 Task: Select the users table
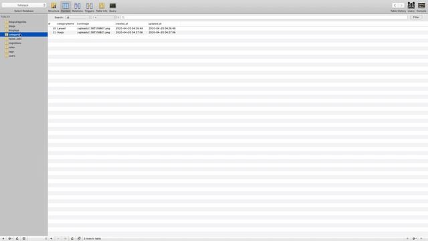[x=12, y=56]
